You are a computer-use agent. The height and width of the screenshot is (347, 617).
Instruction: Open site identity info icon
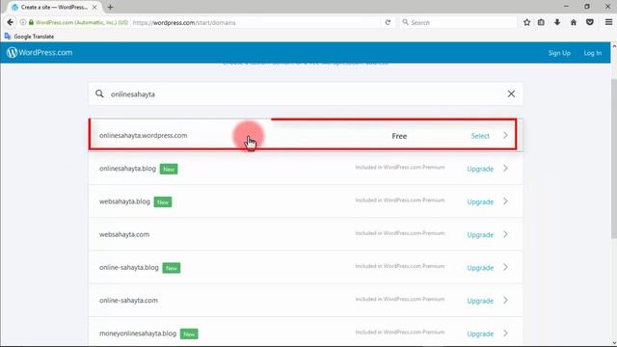pyautogui.click(x=23, y=22)
